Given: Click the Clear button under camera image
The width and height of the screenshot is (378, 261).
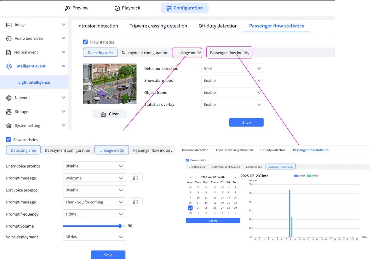Looking at the screenshot, I should click(x=110, y=114).
